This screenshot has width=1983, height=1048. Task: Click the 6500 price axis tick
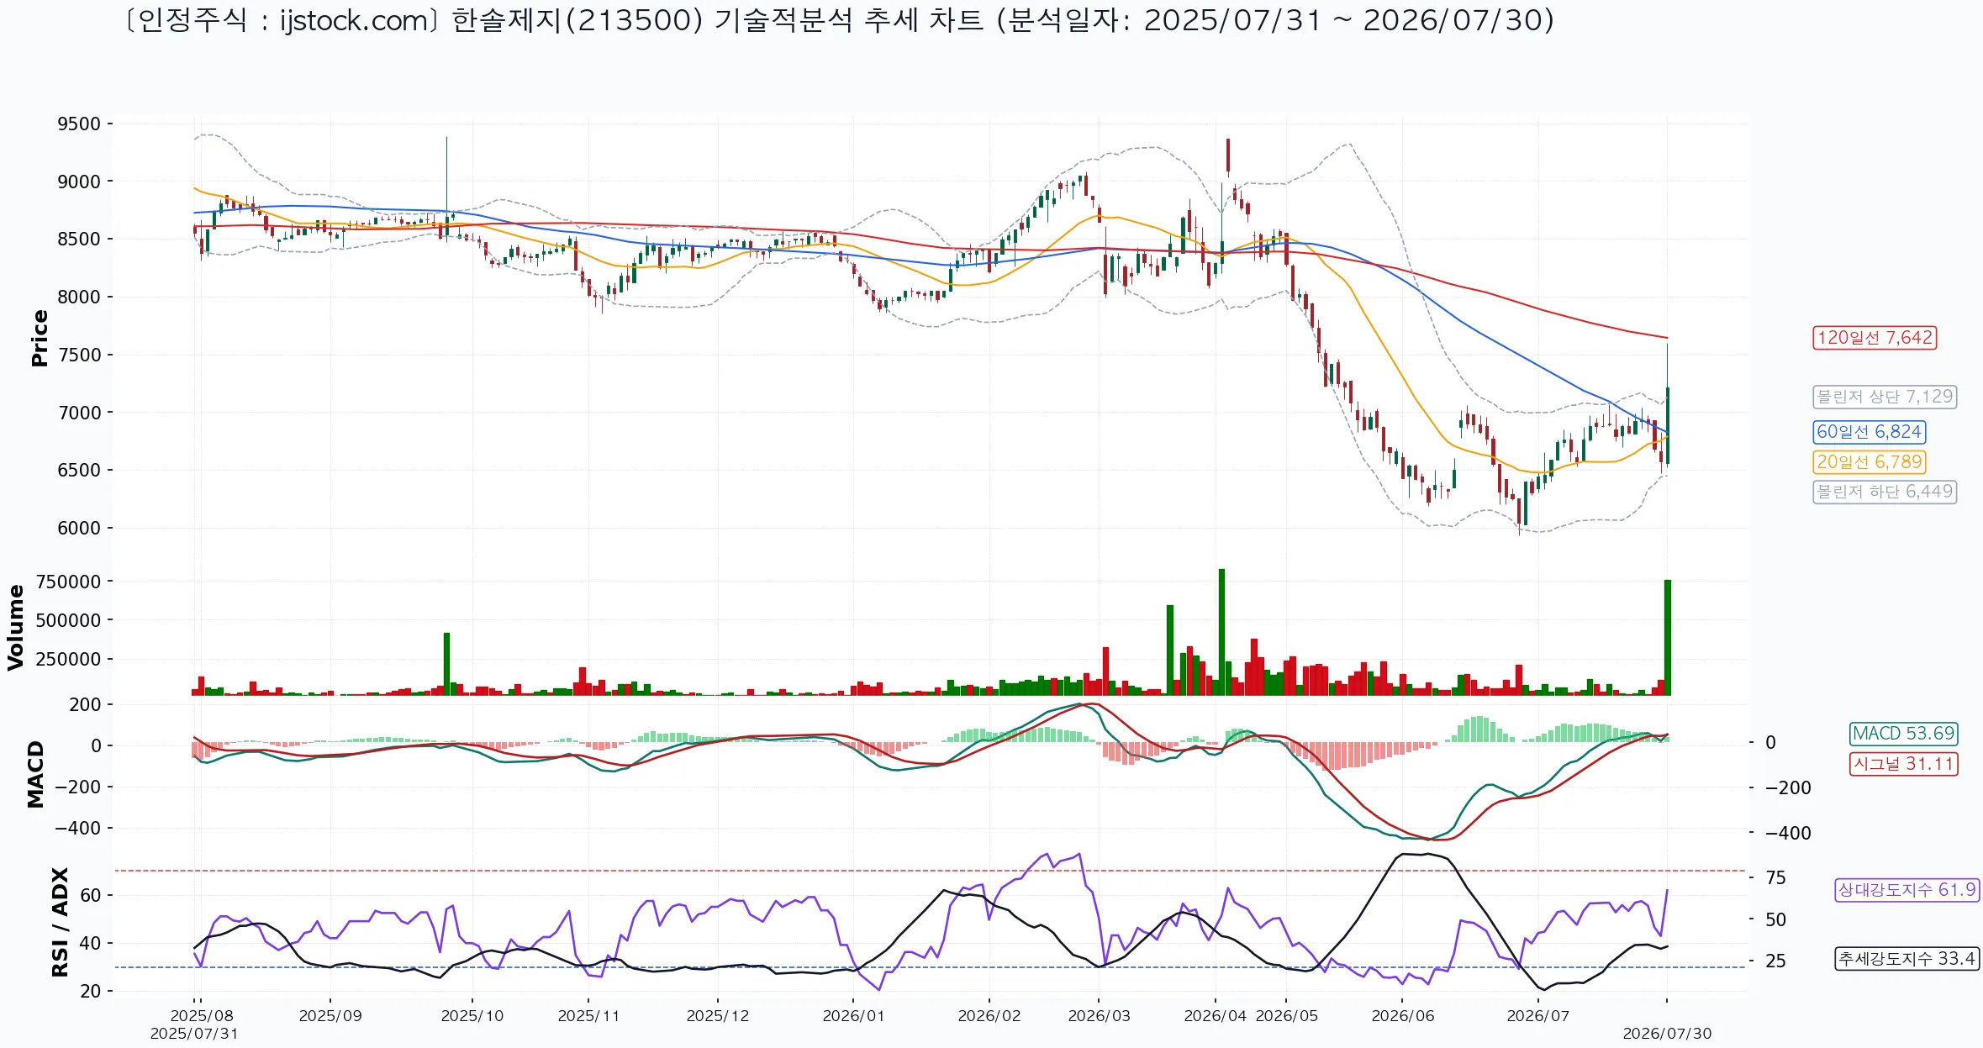pos(78,471)
